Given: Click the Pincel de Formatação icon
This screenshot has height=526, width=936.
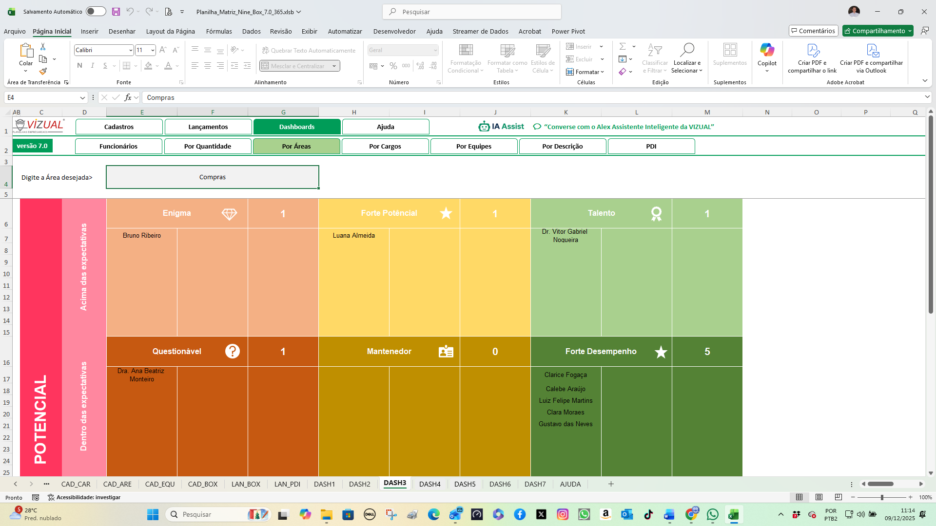Looking at the screenshot, I should [43, 72].
